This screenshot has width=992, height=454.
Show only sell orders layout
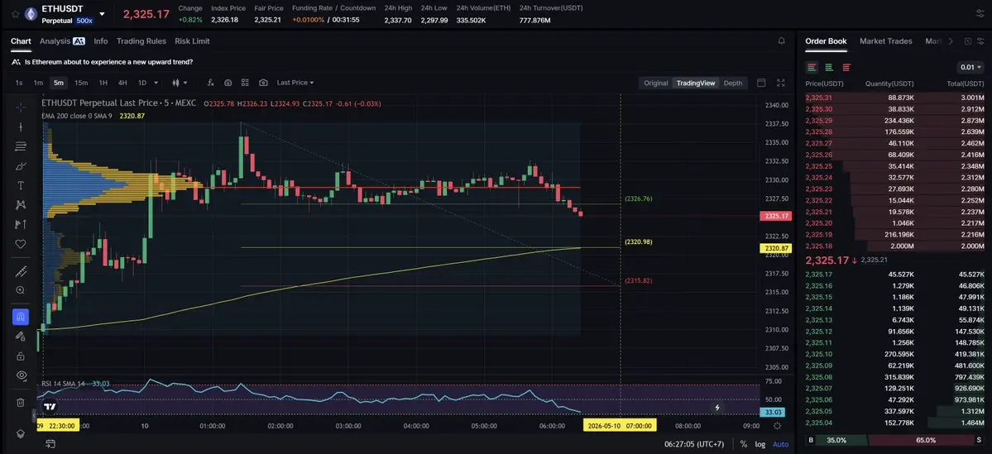click(846, 67)
